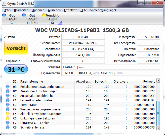The image size is (165, 135).
Task: Click the yellow Vorsicht health status button
Action: point(16,48)
